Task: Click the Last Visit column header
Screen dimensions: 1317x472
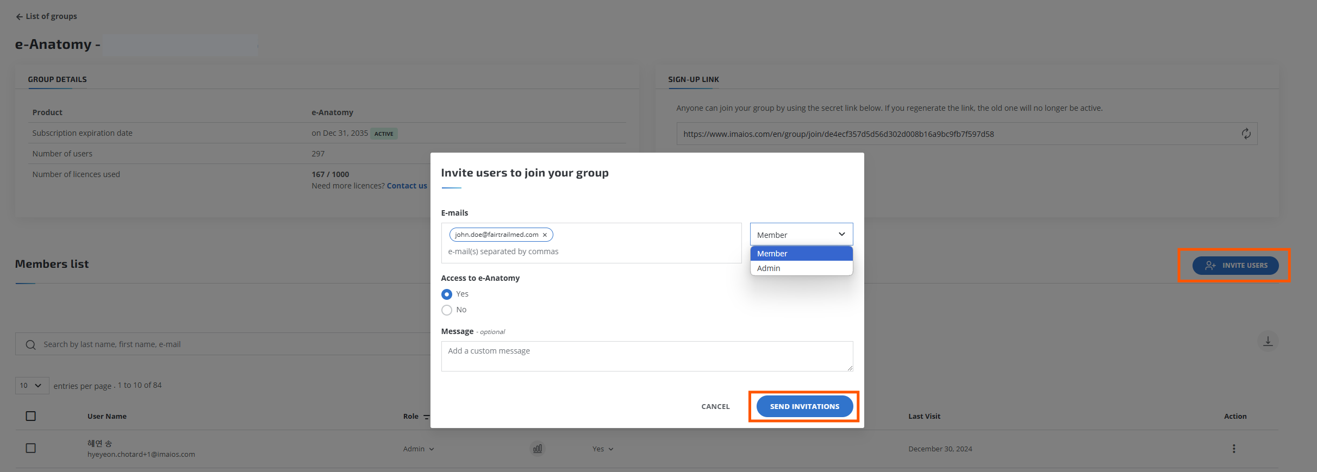Action: (924, 417)
